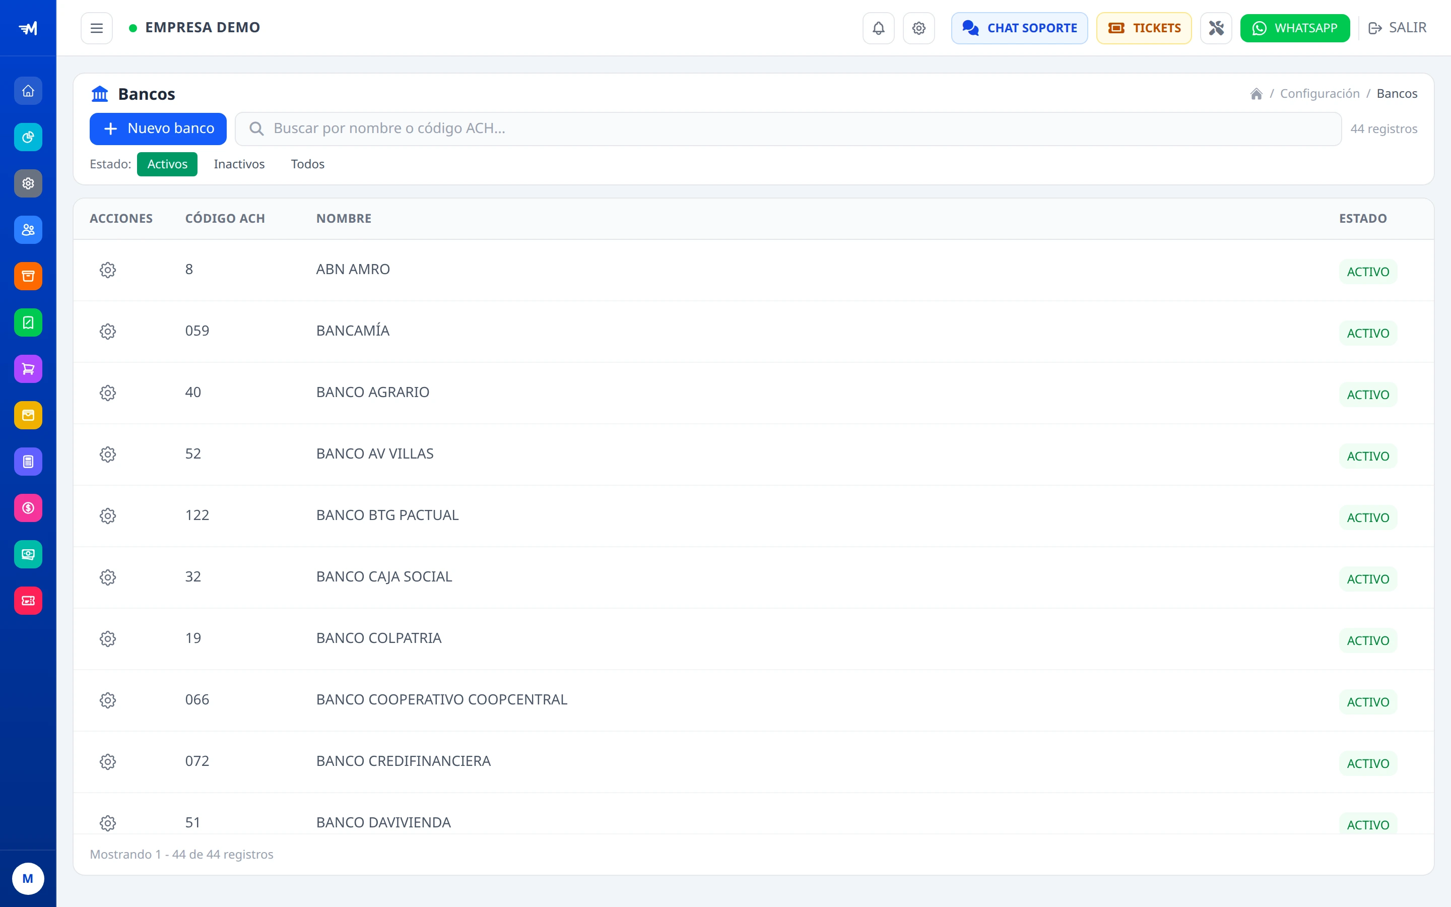The height and width of the screenshot is (907, 1451).
Task: Open the hamburger menu toggle
Action: coord(97,28)
